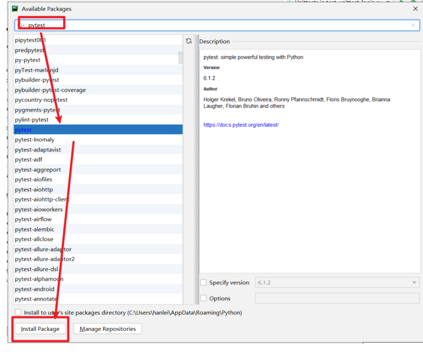Select the highlighted pytest package row
This screenshot has width=423, height=359.
(98, 130)
